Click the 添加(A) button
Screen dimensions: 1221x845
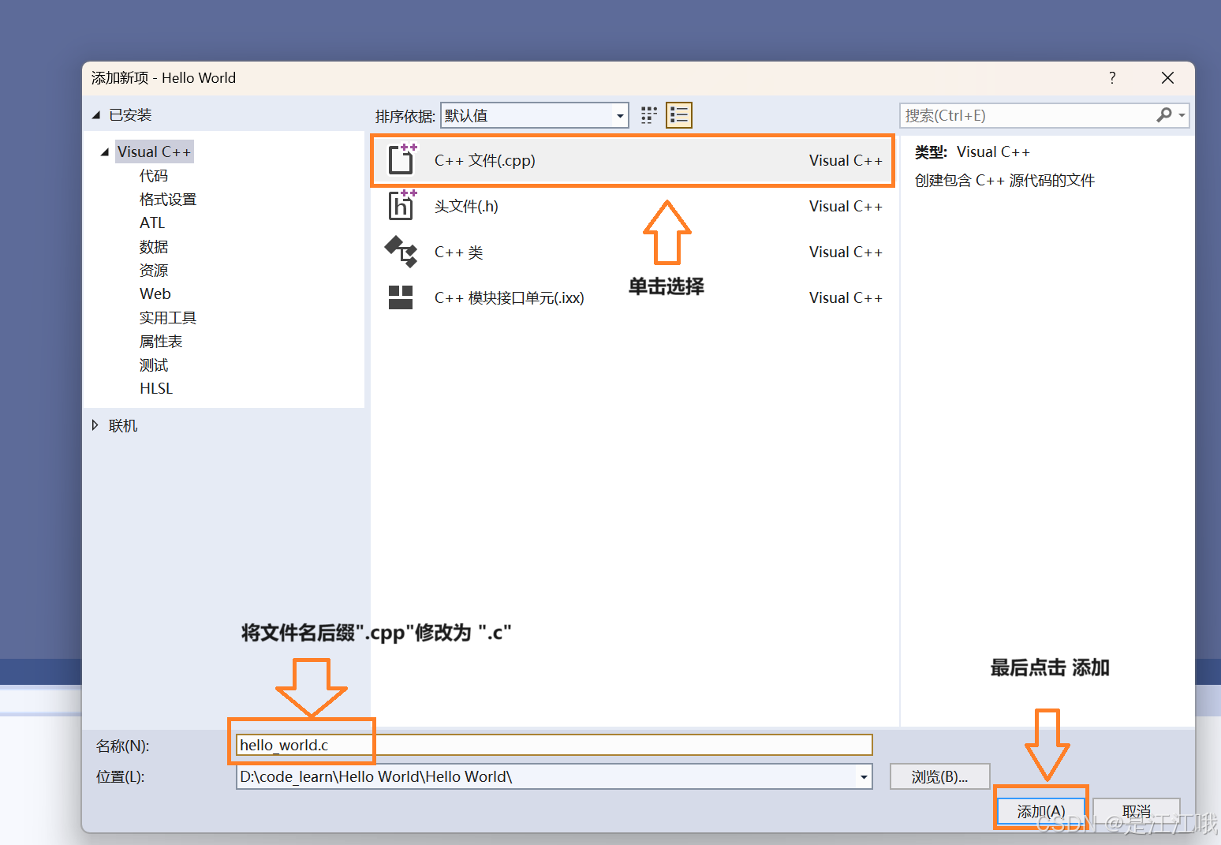pos(1041,811)
